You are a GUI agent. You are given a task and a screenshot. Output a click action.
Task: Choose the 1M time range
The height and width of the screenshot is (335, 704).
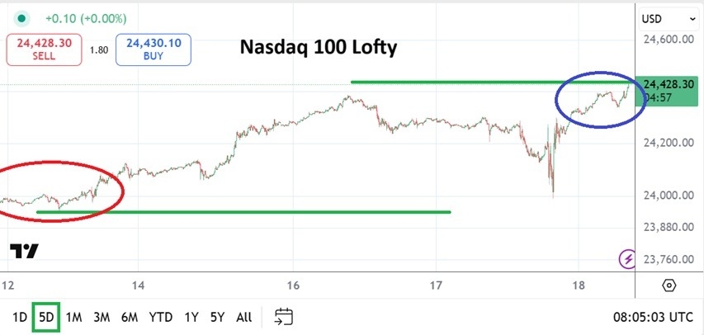[x=74, y=317]
